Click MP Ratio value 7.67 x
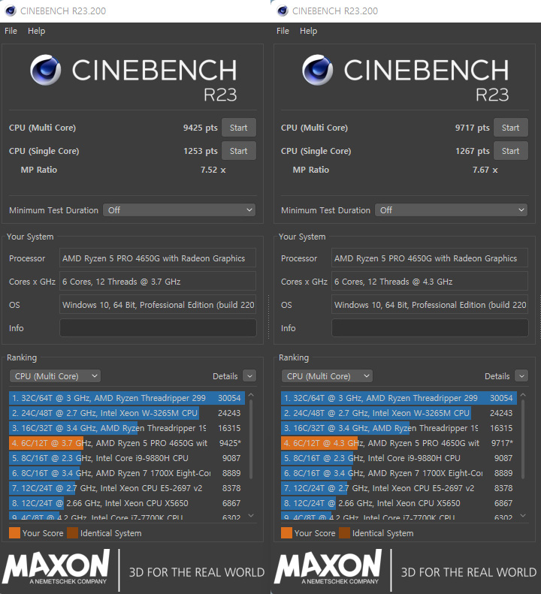541x594 pixels. [485, 170]
